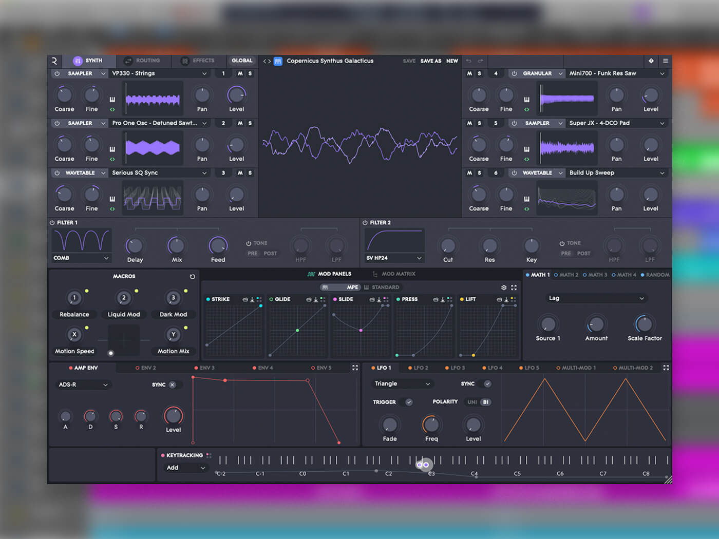
Task: Select MPE mod panel mode
Action: pyautogui.click(x=340, y=287)
